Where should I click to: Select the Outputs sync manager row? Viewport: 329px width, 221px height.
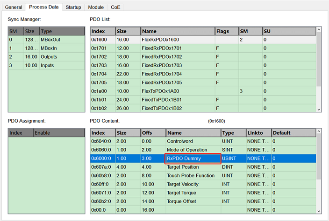tap(46, 57)
